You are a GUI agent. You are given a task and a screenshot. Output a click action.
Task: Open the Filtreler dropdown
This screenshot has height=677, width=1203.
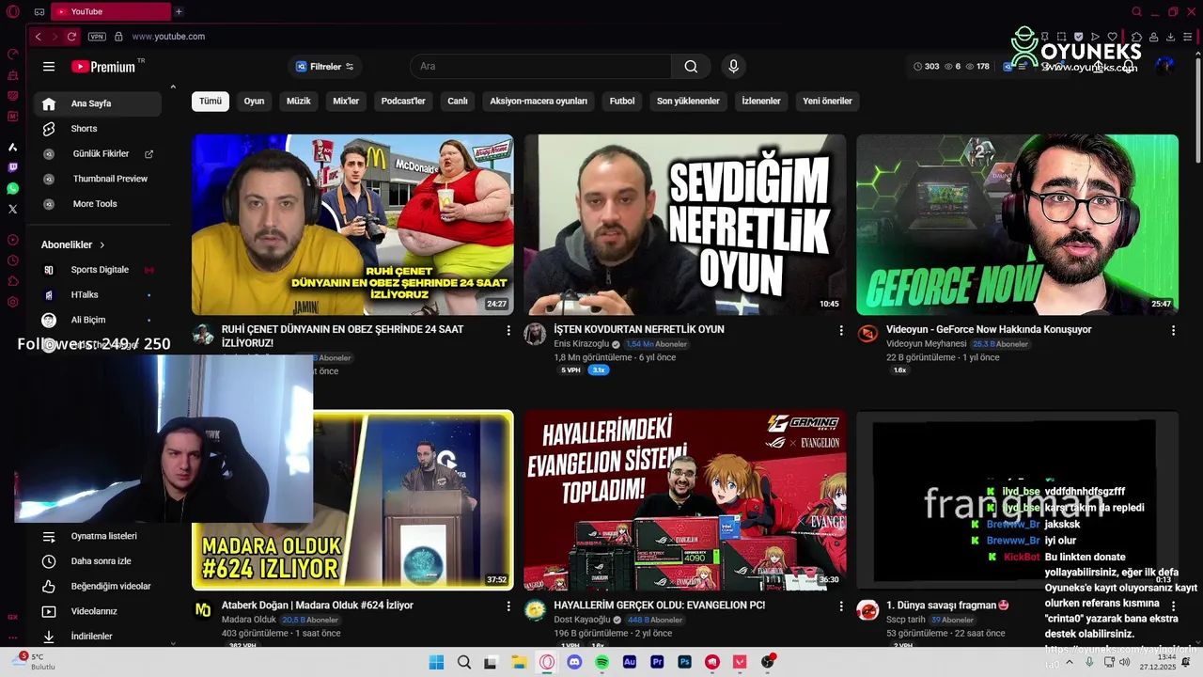(325, 67)
